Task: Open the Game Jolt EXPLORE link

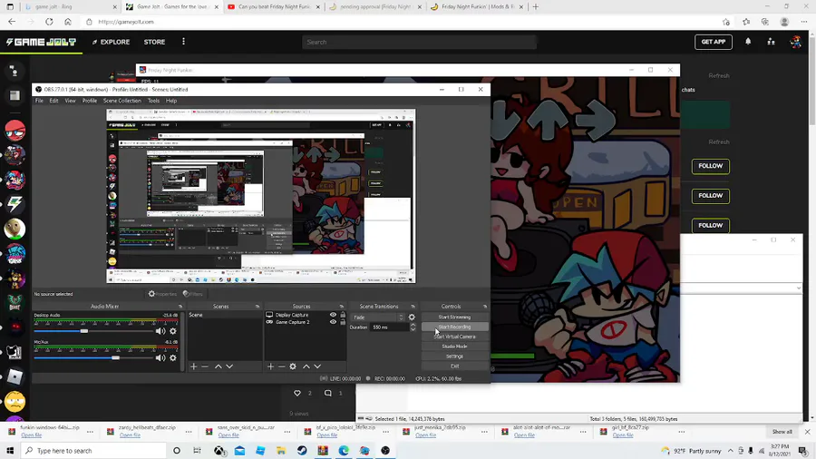Action: (111, 42)
